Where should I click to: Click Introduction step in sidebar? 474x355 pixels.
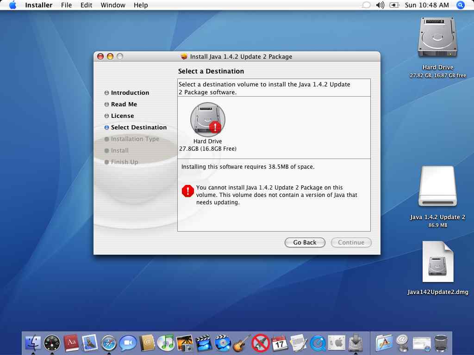coord(130,92)
